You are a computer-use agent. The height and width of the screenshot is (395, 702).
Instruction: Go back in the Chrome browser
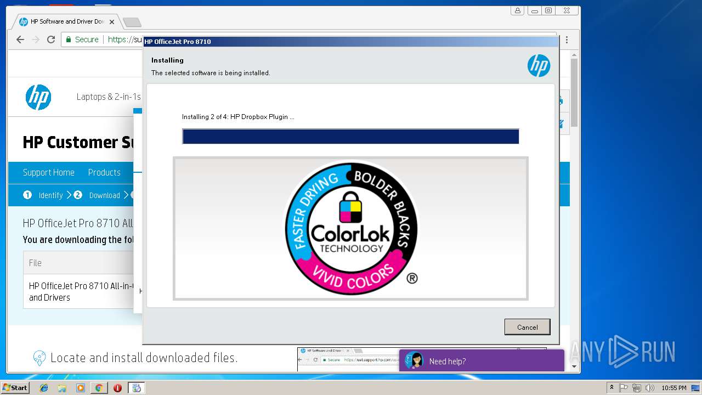[x=20, y=39]
